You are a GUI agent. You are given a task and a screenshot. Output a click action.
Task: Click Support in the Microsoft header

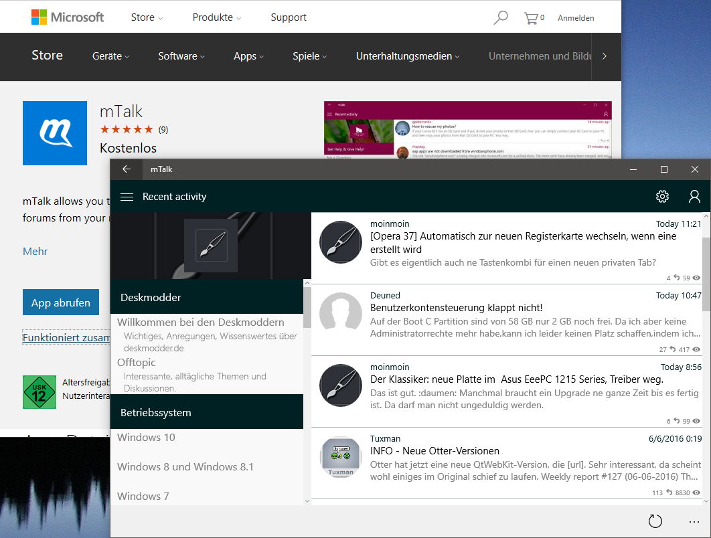click(x=289, y=17)
